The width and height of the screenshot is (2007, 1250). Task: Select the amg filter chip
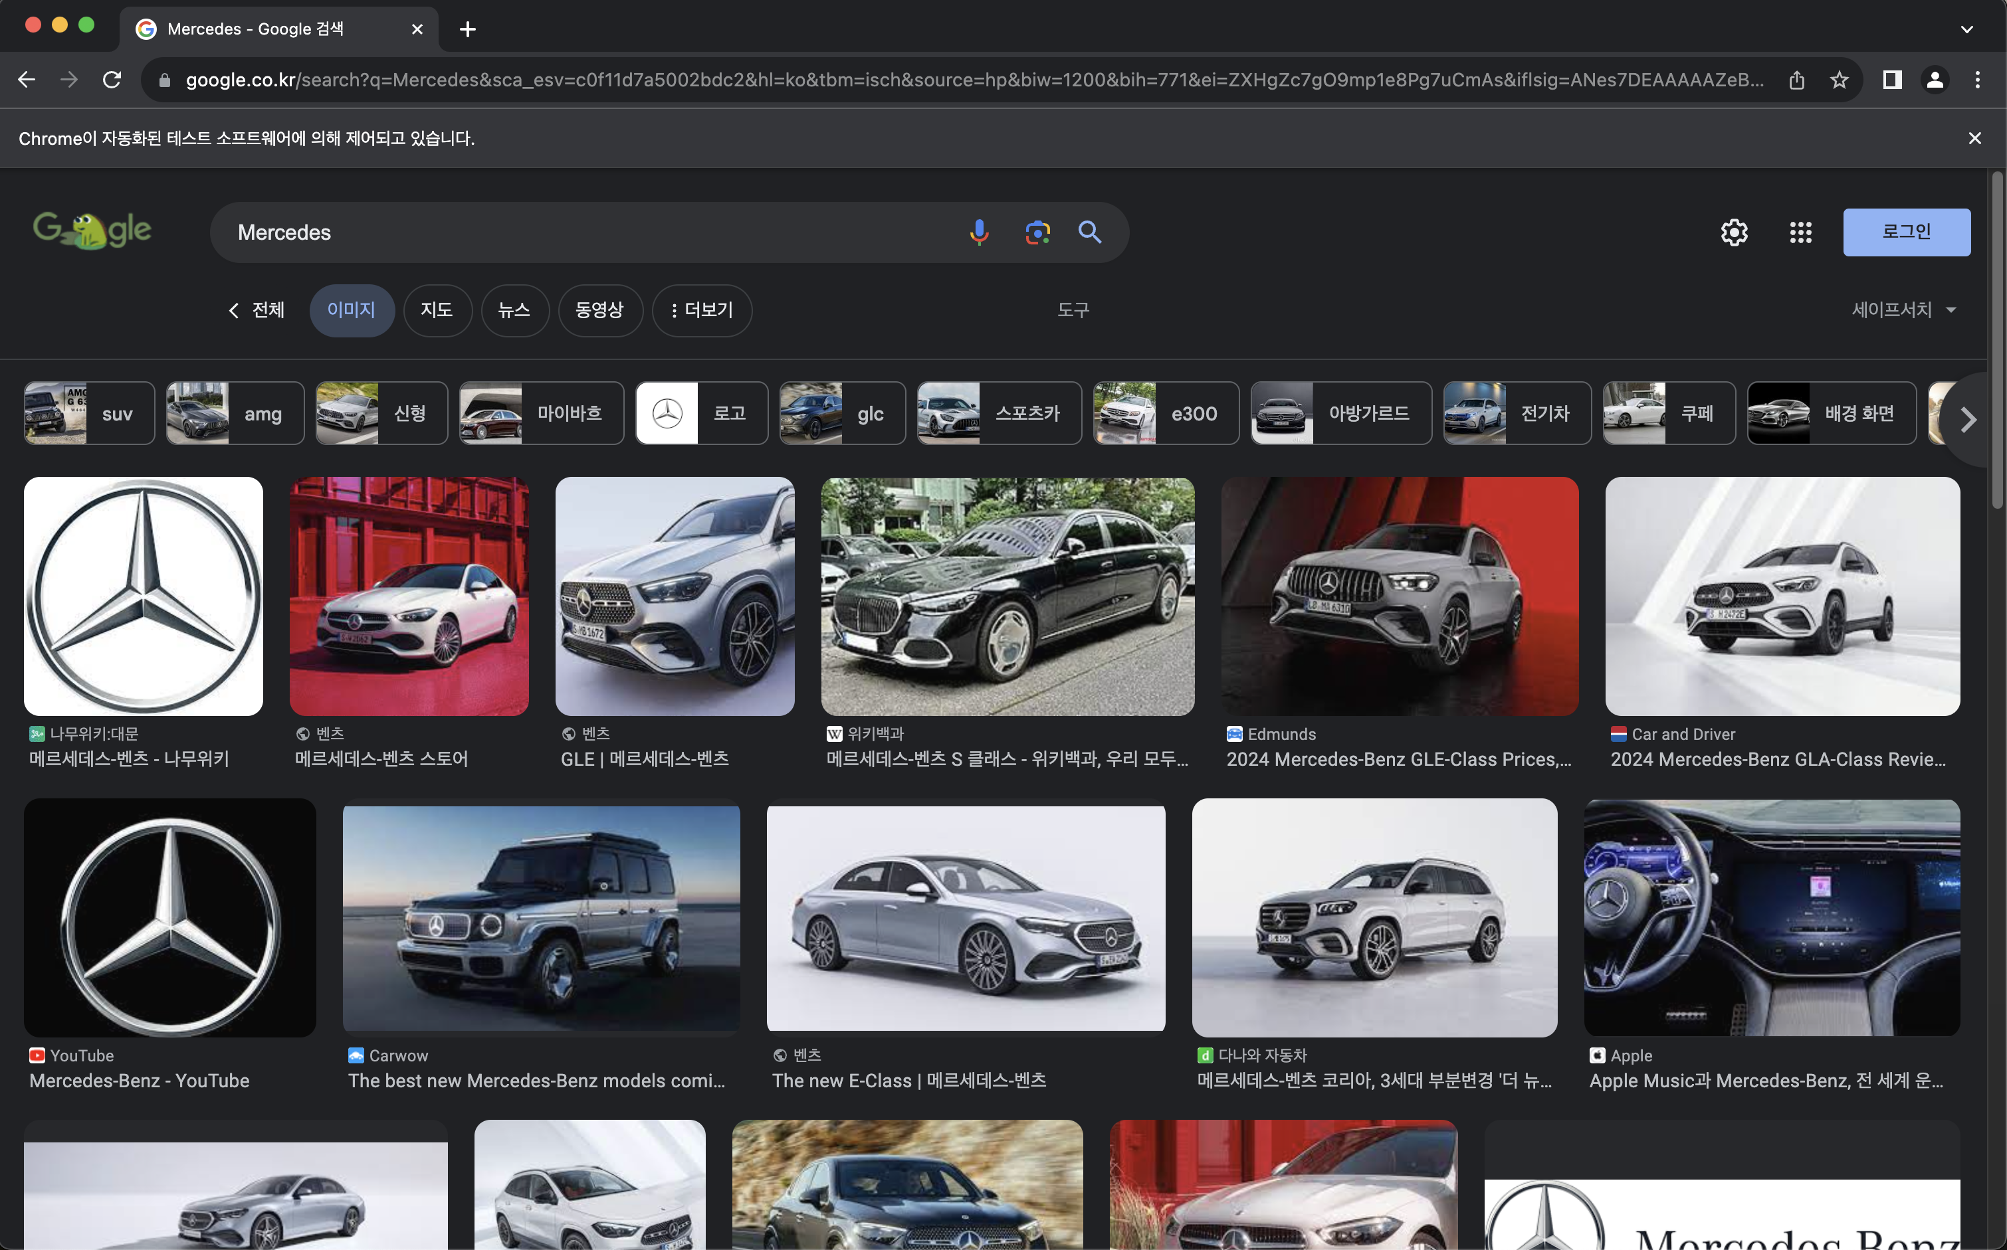point(235,413)
